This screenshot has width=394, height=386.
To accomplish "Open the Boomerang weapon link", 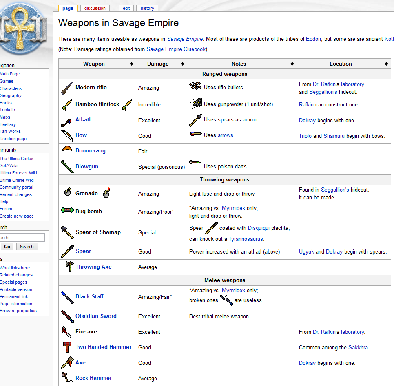I will [91, 150].
